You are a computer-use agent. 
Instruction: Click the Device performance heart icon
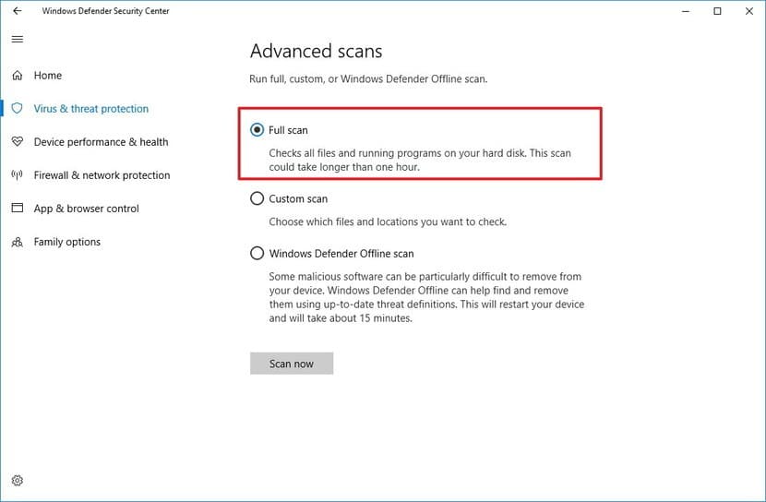[x=18, y=141]
